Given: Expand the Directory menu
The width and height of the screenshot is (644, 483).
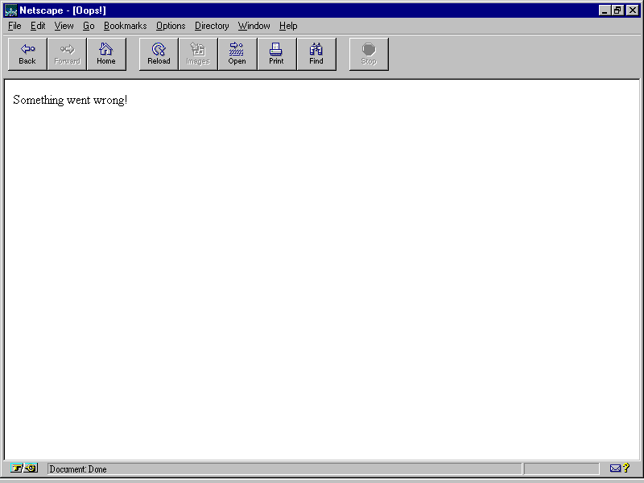Looking at the screenshot, I should pyautogui.click(x=212, y=26).
